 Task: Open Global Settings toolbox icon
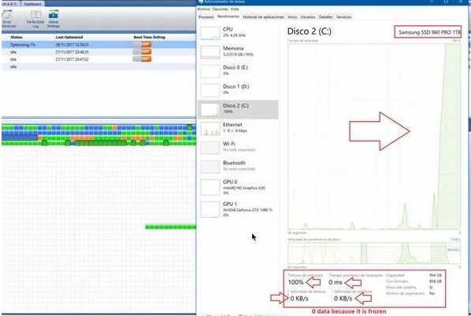[54, 19]
